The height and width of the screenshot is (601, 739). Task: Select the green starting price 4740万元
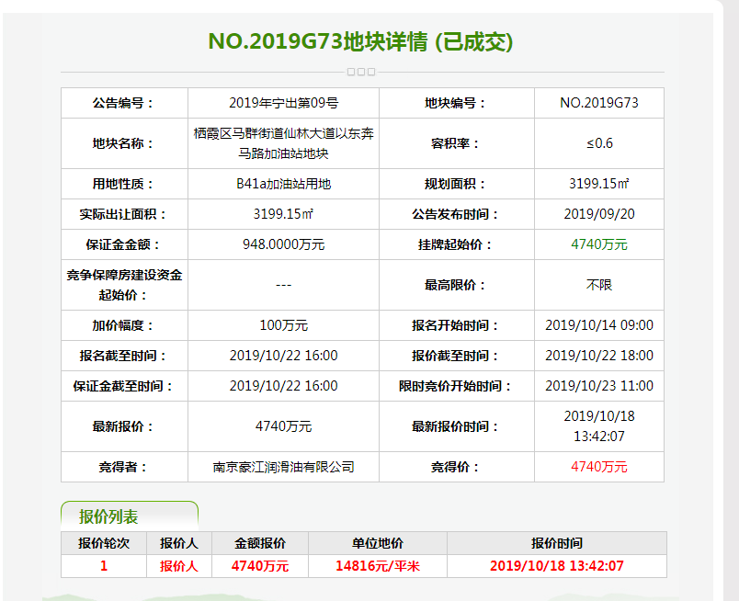point(599,244)
